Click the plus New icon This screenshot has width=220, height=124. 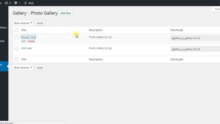[25, 3]
